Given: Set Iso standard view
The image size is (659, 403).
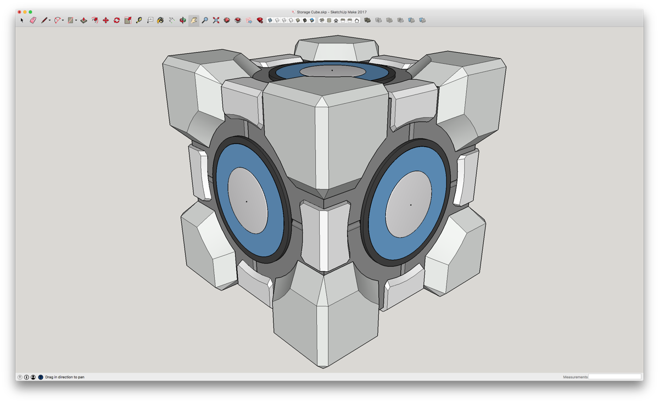Looking at the screenshot, I should tap(322, 20).
